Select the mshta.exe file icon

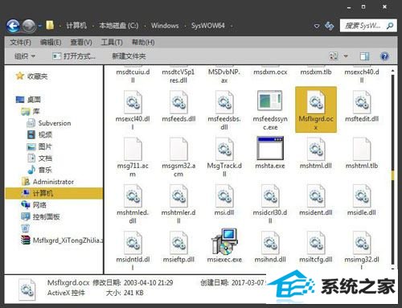(x=270, y=148)
